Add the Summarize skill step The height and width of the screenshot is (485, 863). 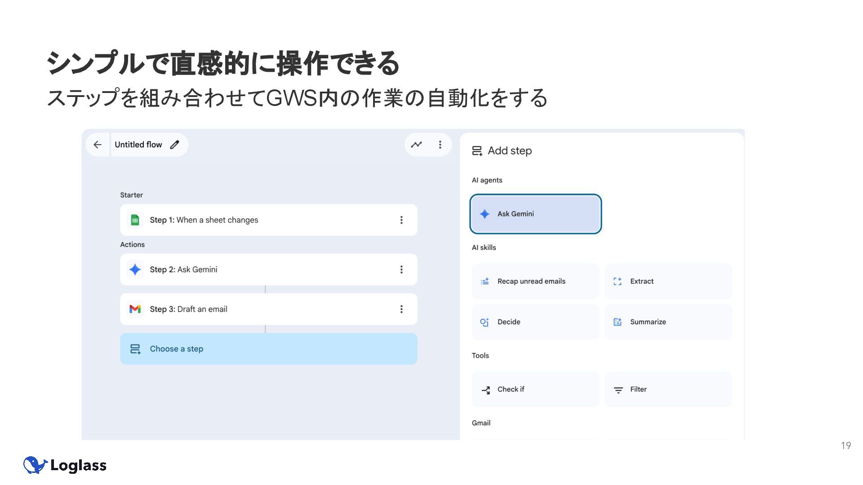point(668,322)
